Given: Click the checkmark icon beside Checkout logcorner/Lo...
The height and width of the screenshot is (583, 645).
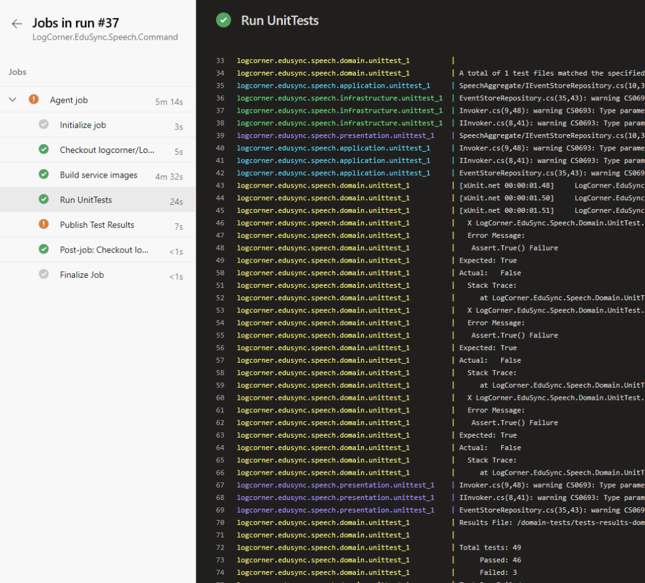Looking at the screenshot, I should click(43, 150).
